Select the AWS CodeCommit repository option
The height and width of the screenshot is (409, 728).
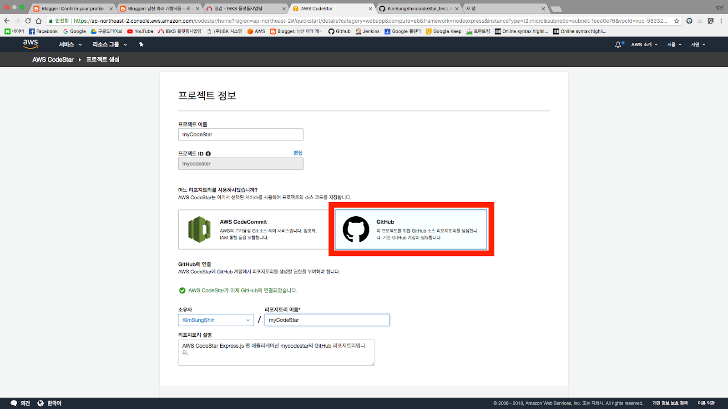pos(253,229)
